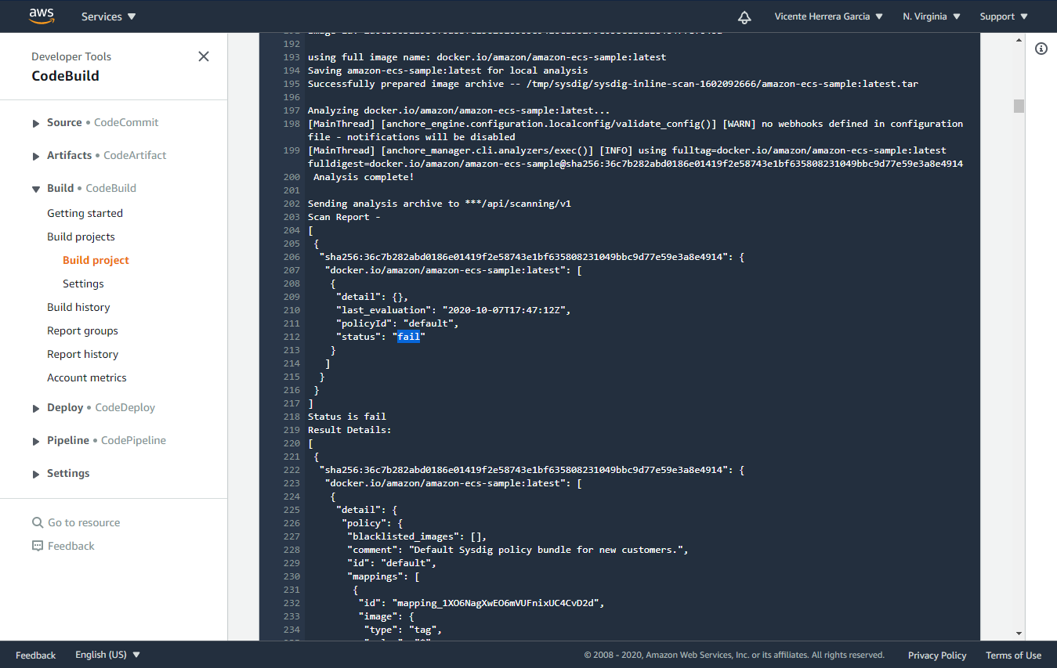Image resolution: width=1057 pixels, height=668 pixels.
Task: Open the Feedback link in sidebar
Action: tap(71, 546)
